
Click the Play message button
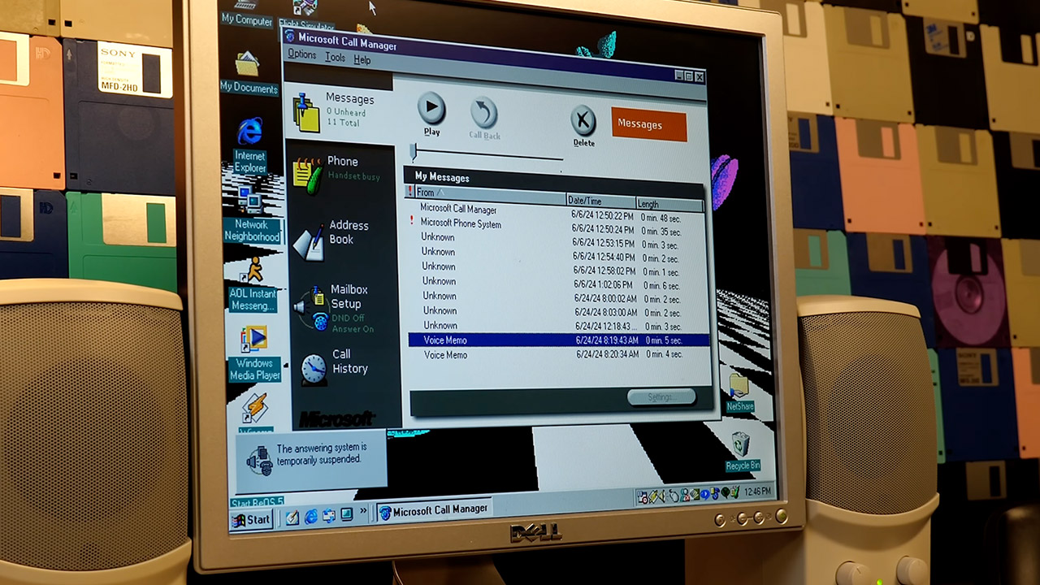point(431,109)
